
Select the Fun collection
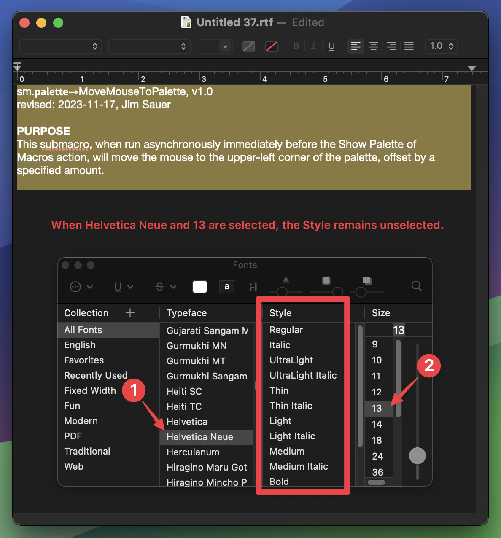[x=108, y=406]
